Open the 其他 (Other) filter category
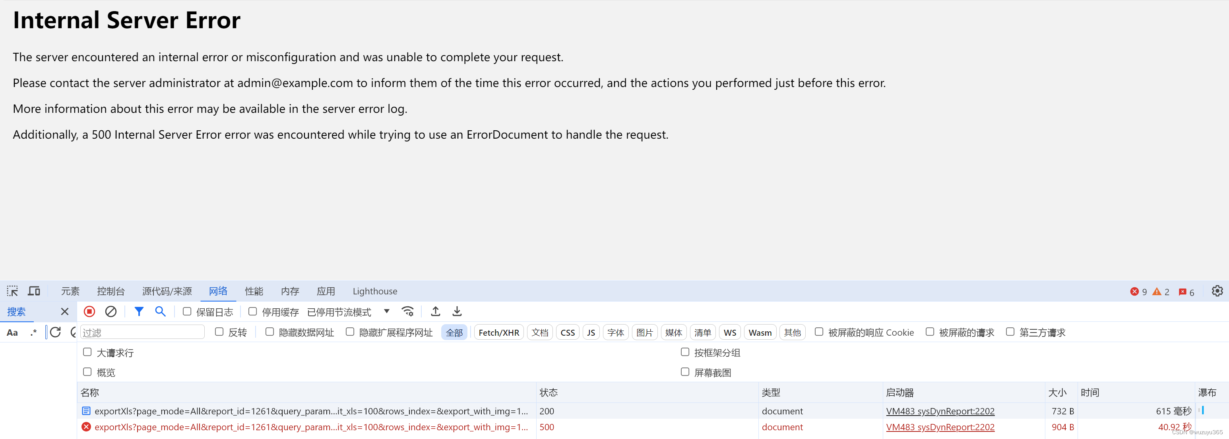The width and height of the screenshot is (1229, 439). point(791,333)
